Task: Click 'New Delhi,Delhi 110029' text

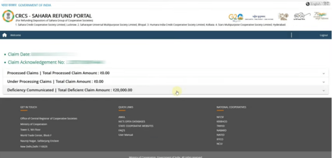Action: (34, 147)
